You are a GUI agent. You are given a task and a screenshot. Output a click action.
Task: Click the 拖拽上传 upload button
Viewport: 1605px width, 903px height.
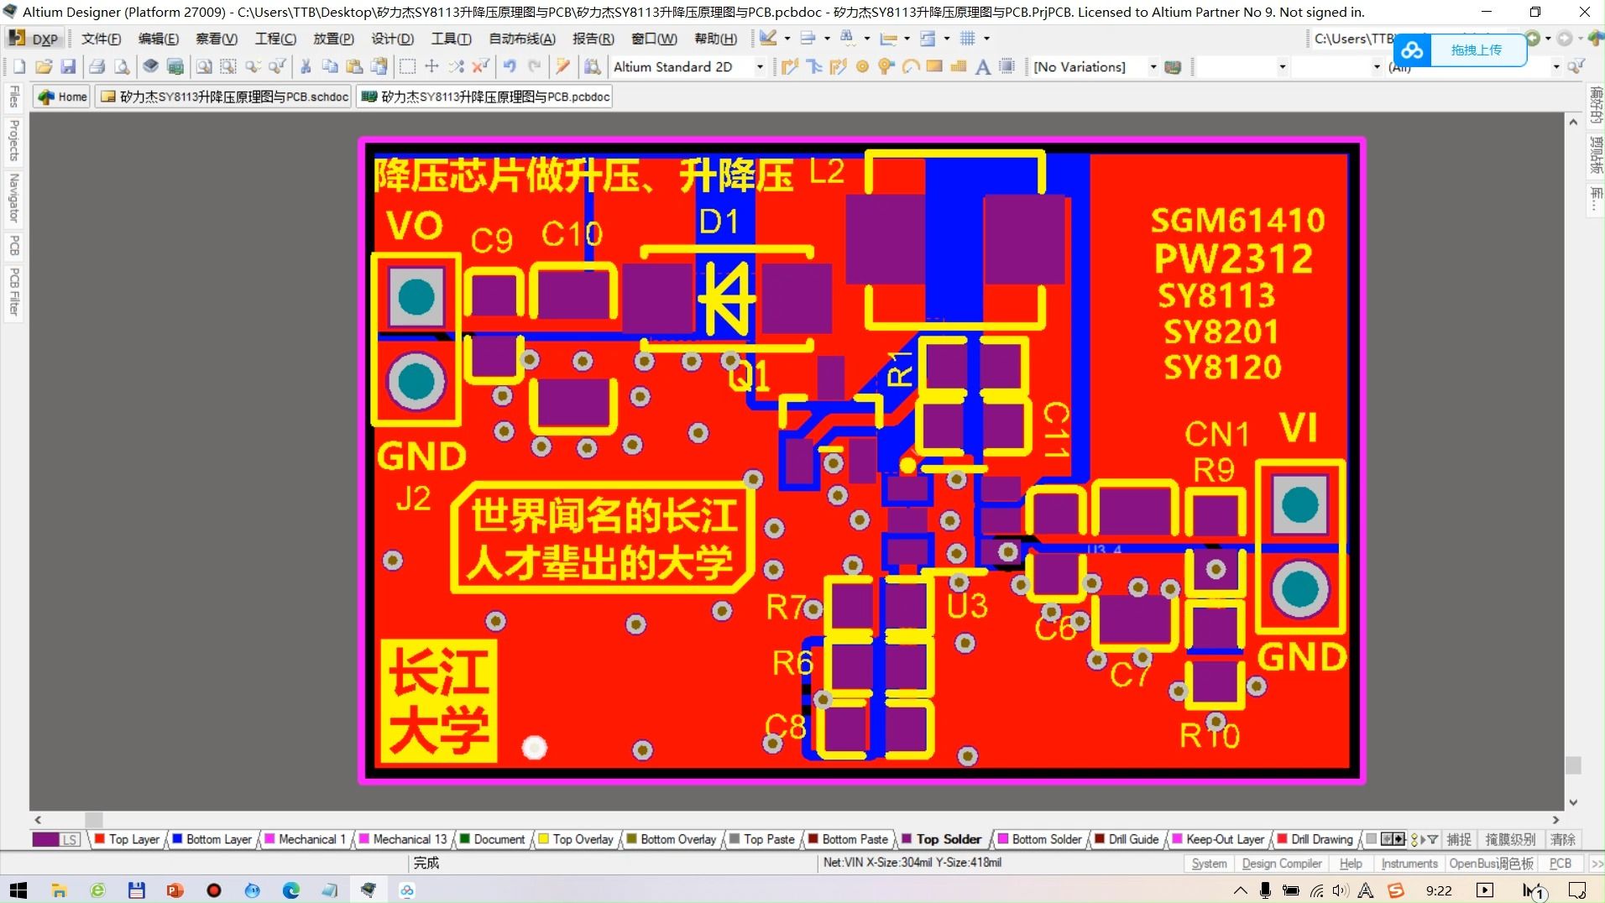pos(1477,50)
